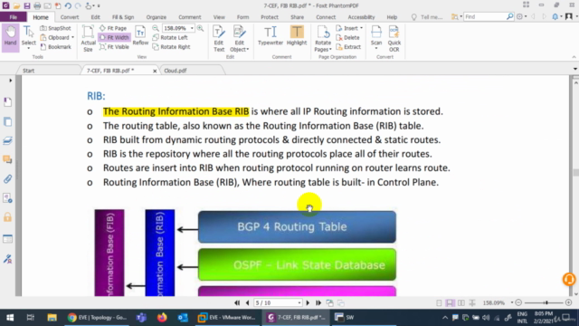
Task: Toggle continuous page view in status bar
Action: pos(450,302)
